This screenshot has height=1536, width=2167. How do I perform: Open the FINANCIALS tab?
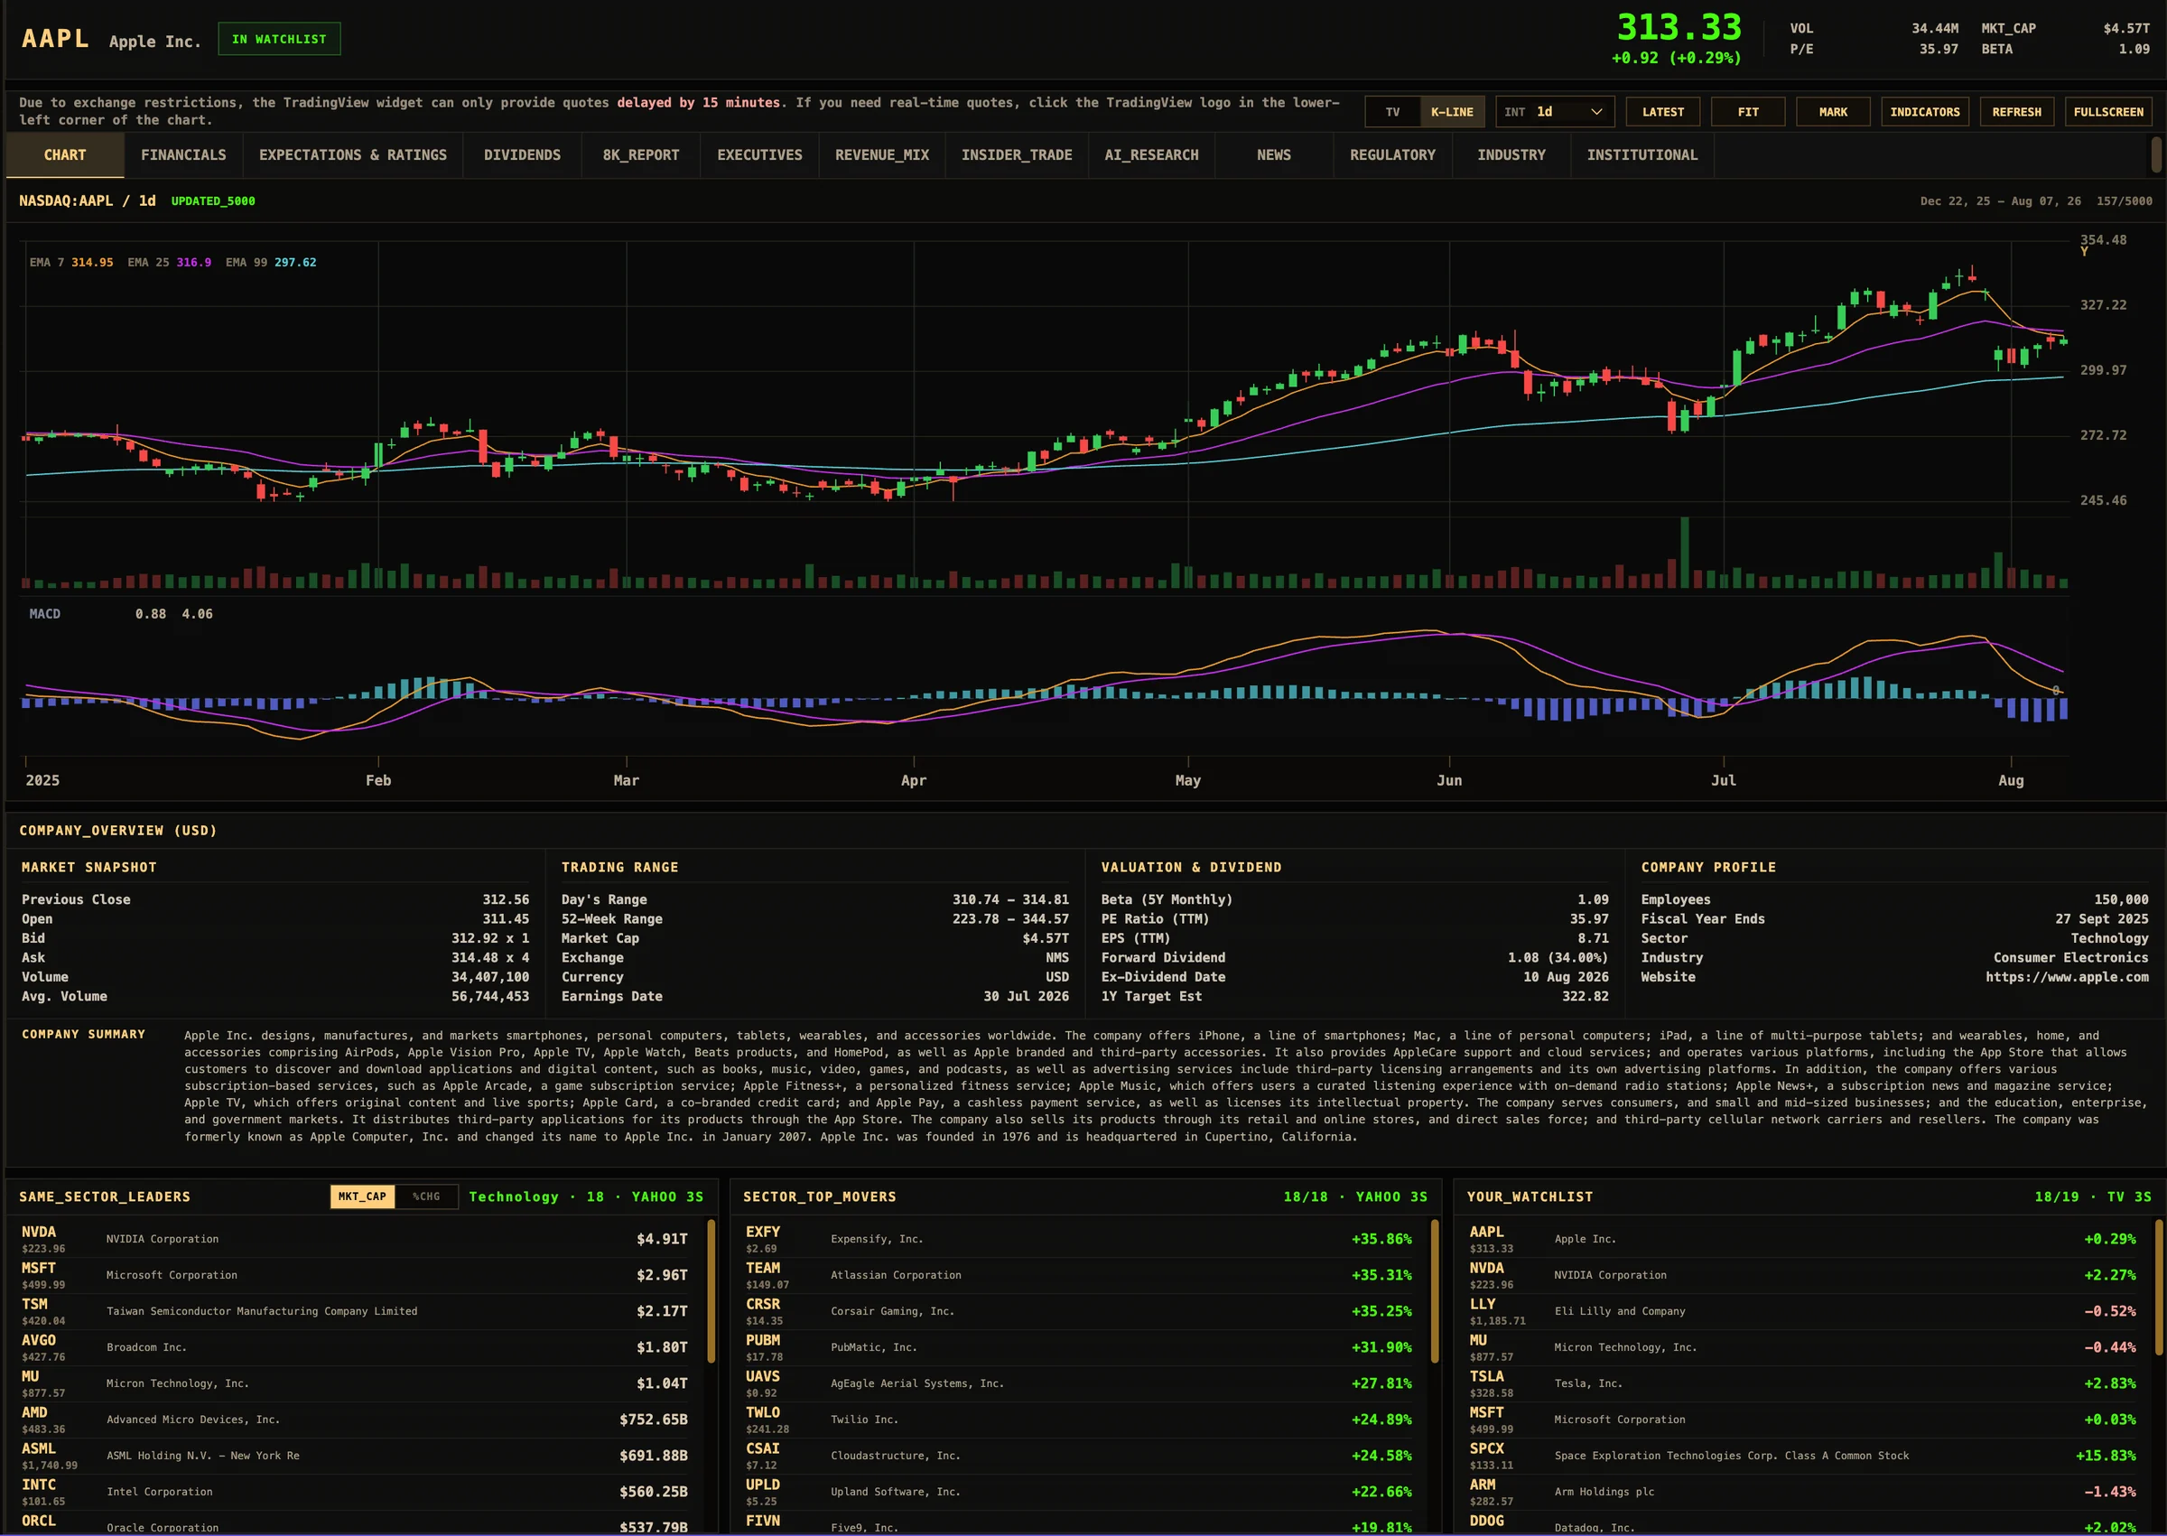point(183,155)
